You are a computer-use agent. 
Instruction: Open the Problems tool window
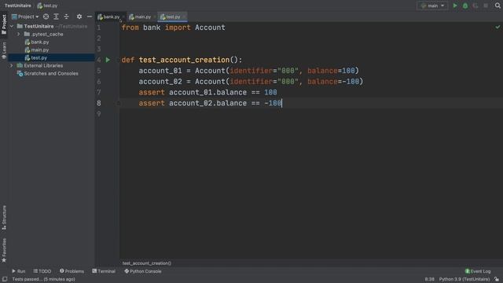point(72,271)
